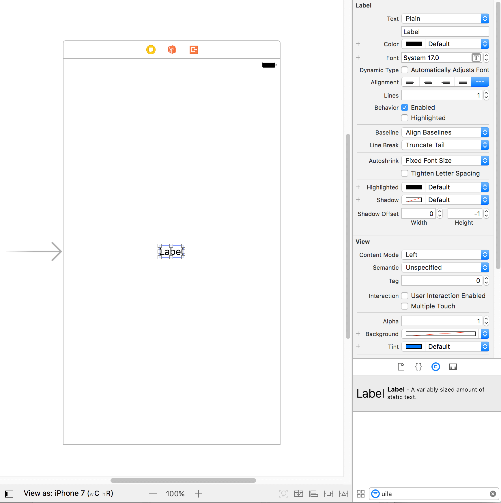Check User Interaction Enabled
Screen dimensions: 501x503
click(405, 296)
